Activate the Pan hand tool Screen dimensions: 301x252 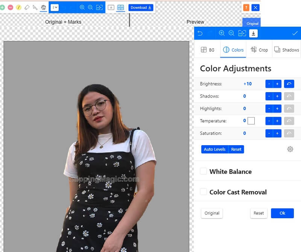[x=43, y=7]
